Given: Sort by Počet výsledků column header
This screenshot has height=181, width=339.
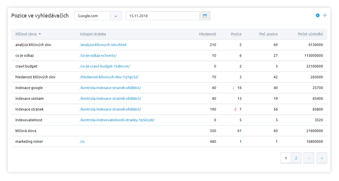Looking at the screenshot, I should [x=310, y=34].
